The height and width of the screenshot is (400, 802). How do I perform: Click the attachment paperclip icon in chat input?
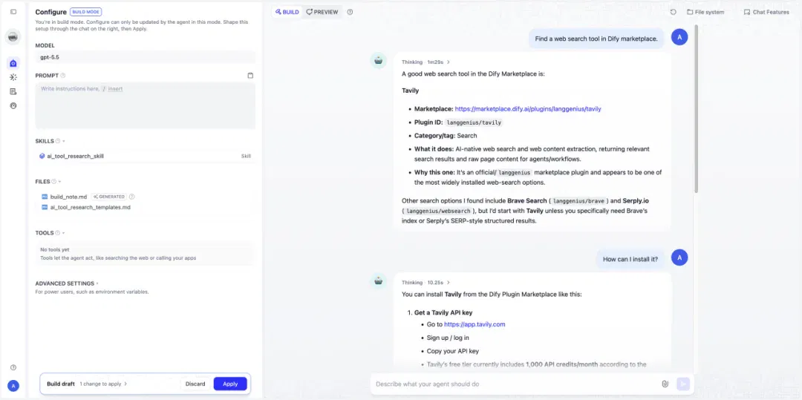point(665,384)
